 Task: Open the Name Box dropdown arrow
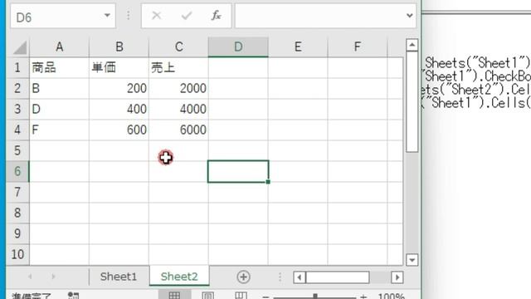[x=107, y=16]
